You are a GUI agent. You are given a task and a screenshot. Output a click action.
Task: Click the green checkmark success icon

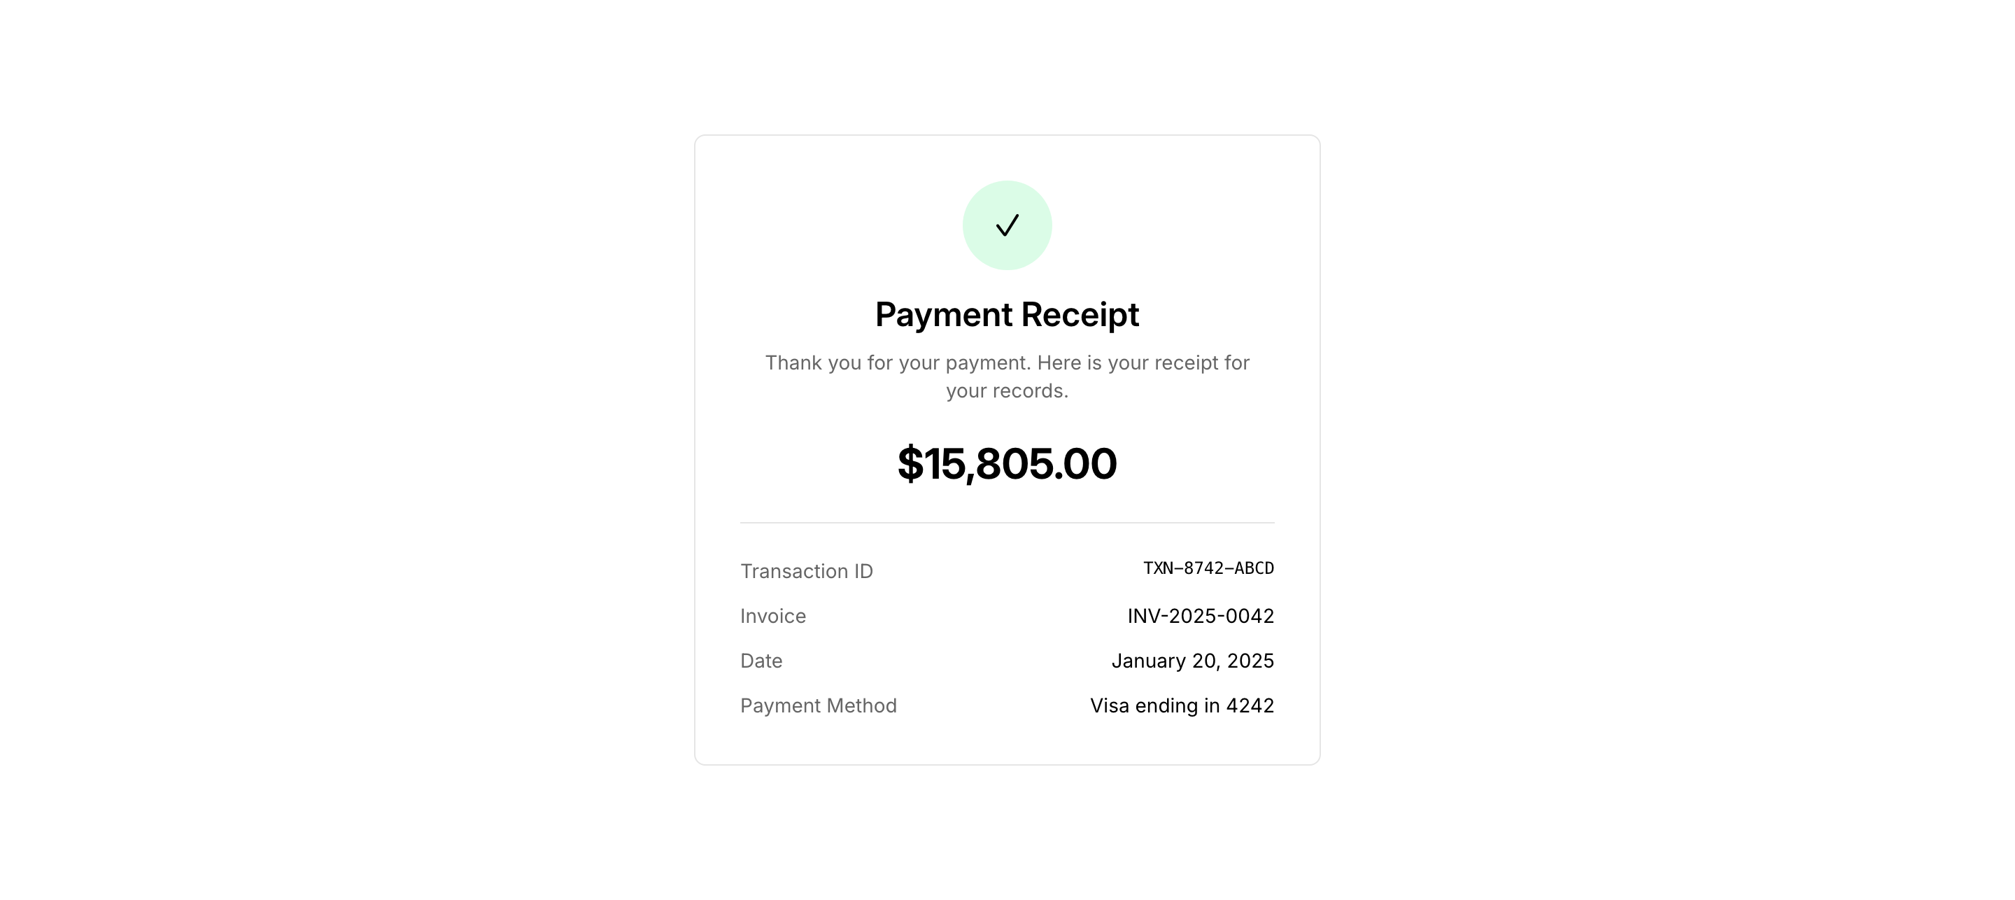point(1007,225)
